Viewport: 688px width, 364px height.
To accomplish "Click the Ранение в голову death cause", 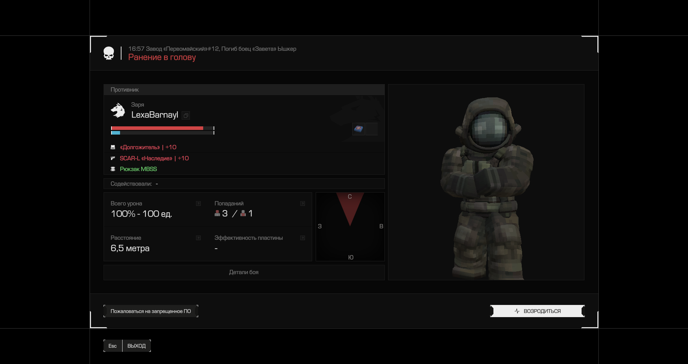I will [x=162, y=57].
